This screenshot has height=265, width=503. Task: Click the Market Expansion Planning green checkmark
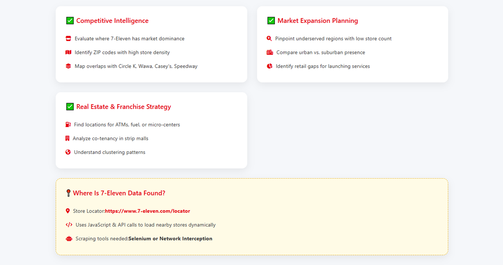tap(271, 21)
